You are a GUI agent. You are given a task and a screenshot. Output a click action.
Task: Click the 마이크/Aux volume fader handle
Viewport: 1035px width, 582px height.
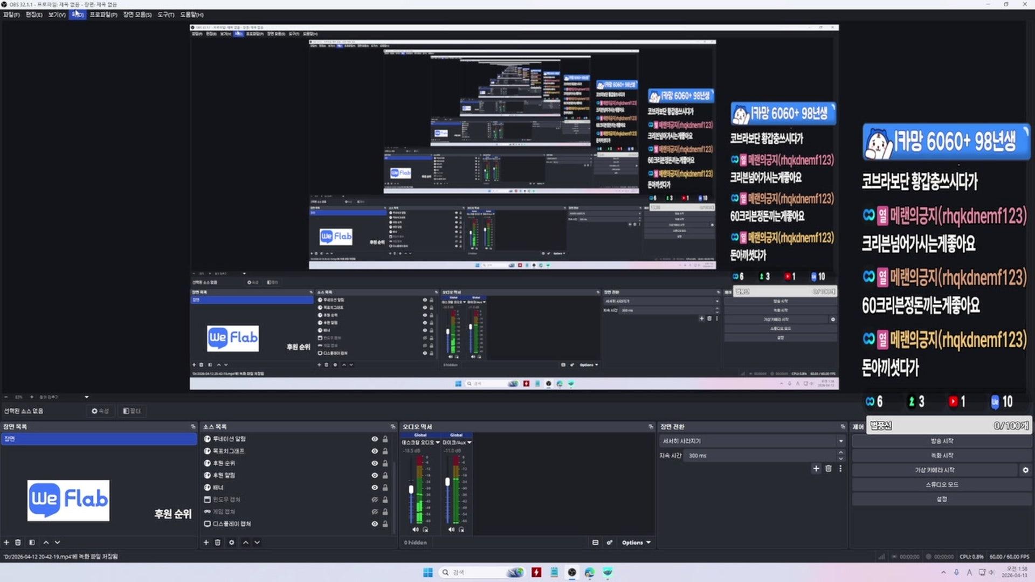[x=447, y=482]
